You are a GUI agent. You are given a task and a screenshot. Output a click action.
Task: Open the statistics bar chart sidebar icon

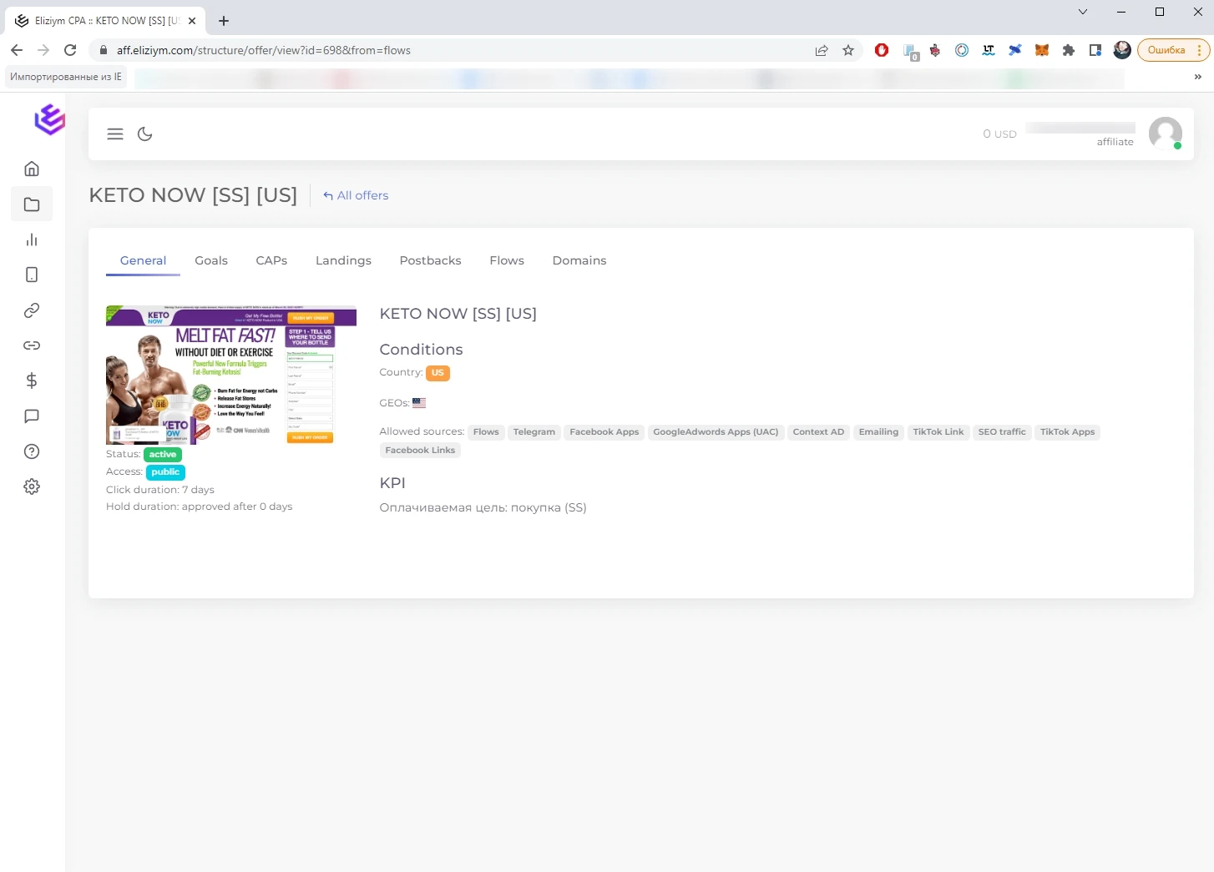click(x=32, y=239)
